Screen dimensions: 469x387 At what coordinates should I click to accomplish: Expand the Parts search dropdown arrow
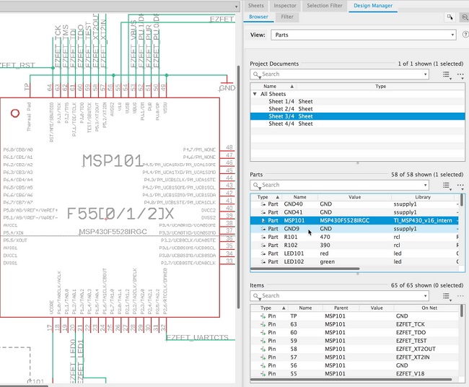coord(425,186)
